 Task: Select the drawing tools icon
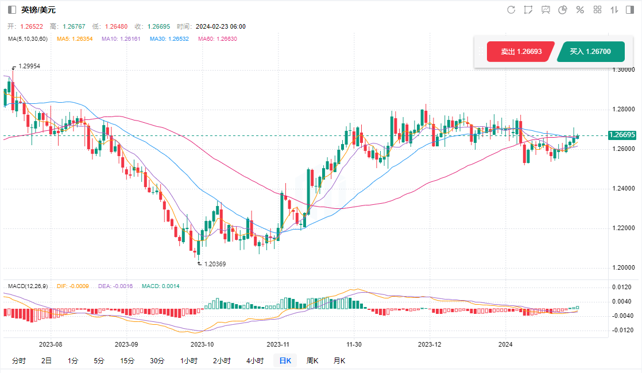pos(528,10)
